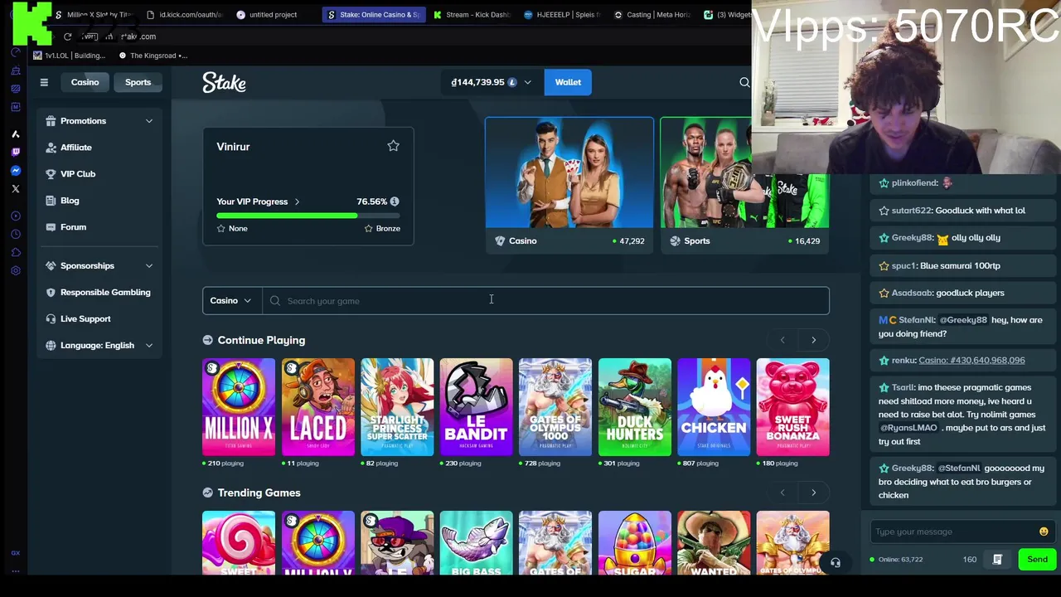
Task: Open the Casino promo card
Action: pos(569,184)
